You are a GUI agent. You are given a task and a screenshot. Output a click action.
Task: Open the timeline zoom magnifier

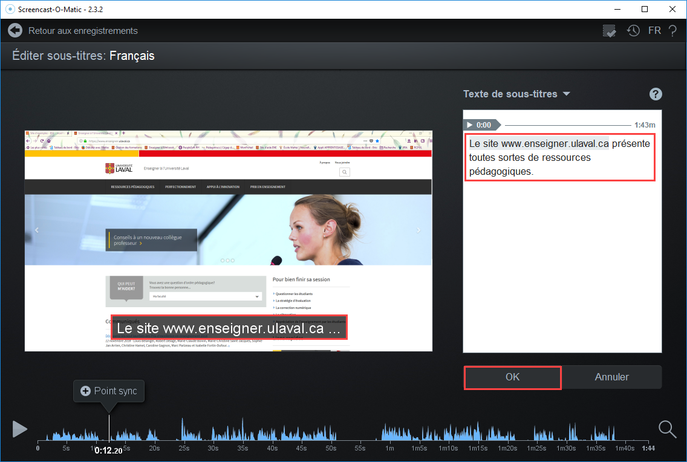(x=667, y=429)
